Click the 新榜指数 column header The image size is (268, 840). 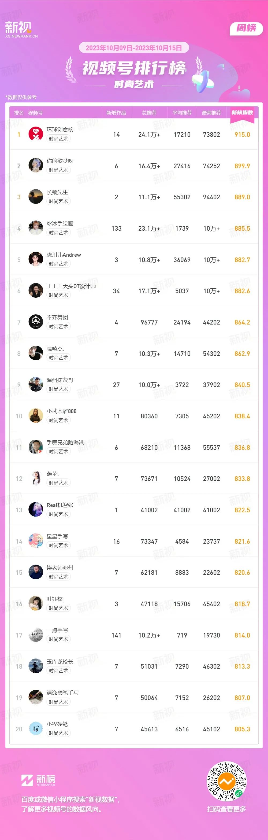242,112
